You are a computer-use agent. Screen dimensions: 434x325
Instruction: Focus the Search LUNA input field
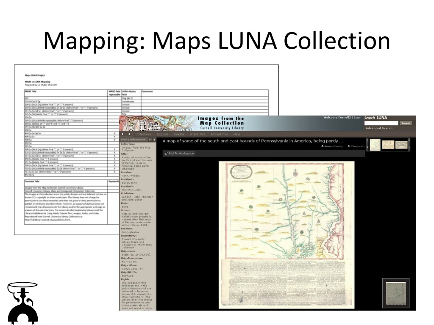[381, 123]
